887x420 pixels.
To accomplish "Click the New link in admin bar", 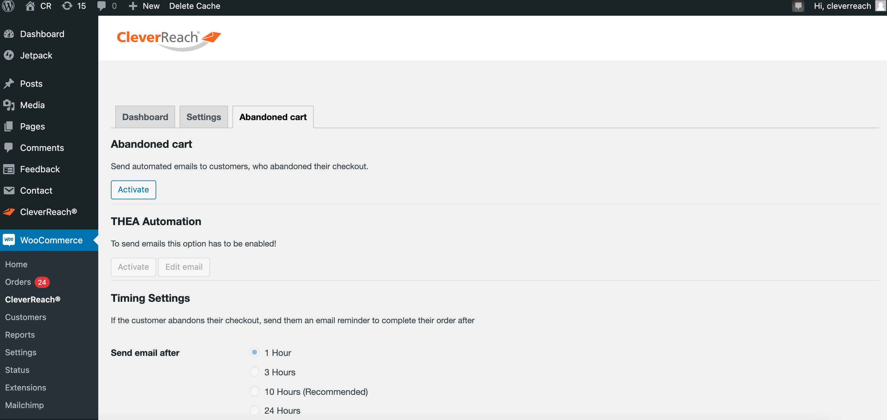I will (151, 6).
